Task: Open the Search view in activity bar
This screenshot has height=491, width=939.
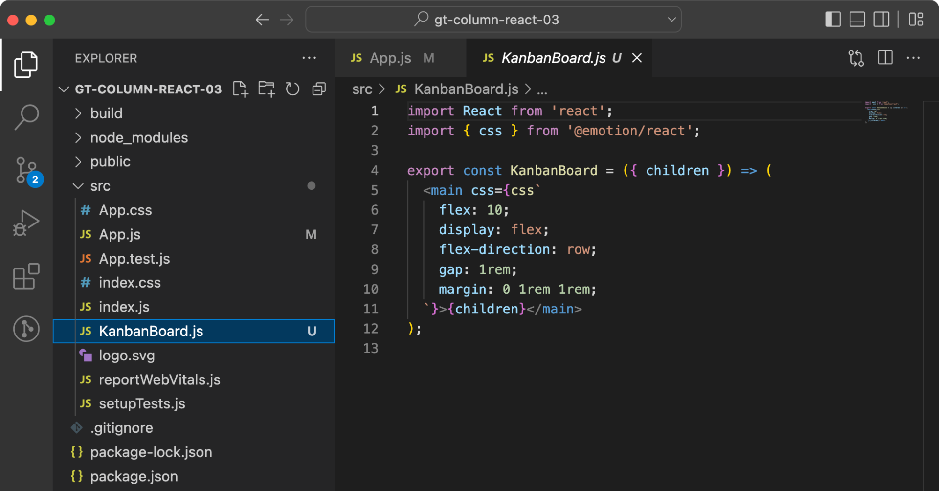Action: coord(26,117)
